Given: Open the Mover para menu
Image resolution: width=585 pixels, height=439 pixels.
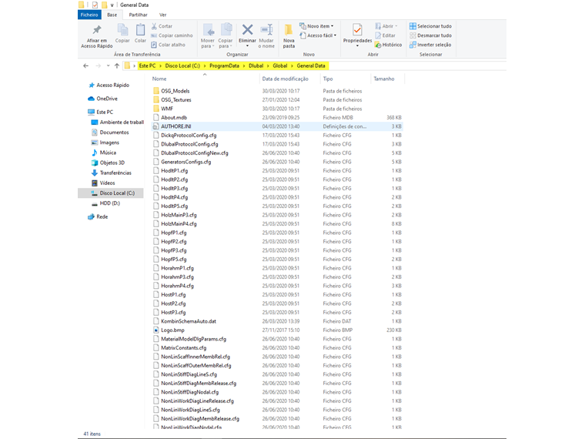Looking at the screenshot, I should tap(207, 36).
